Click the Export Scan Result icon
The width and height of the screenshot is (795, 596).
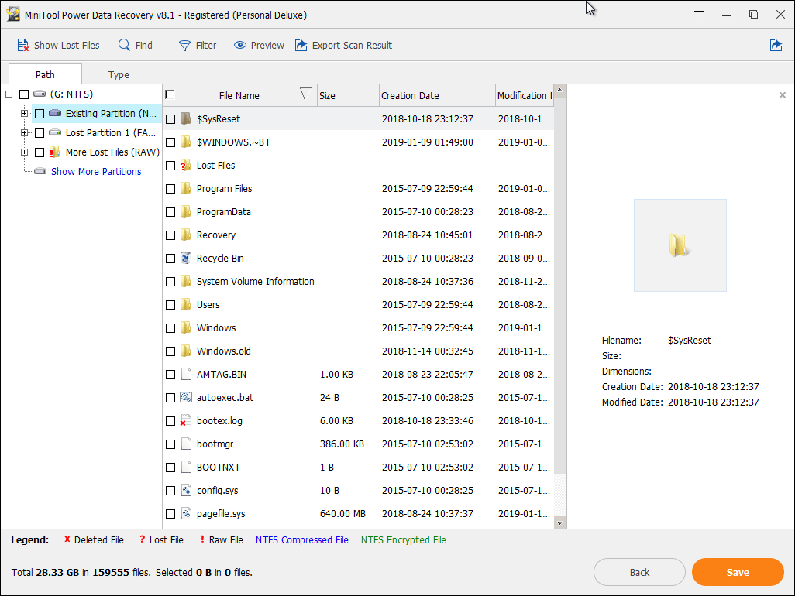[x=301, y=46]
